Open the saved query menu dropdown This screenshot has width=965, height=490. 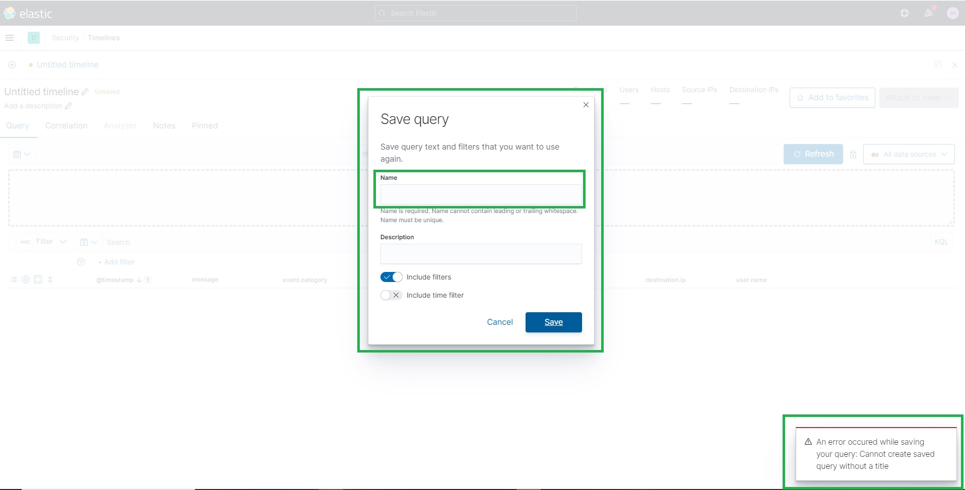tap(89, 242)
